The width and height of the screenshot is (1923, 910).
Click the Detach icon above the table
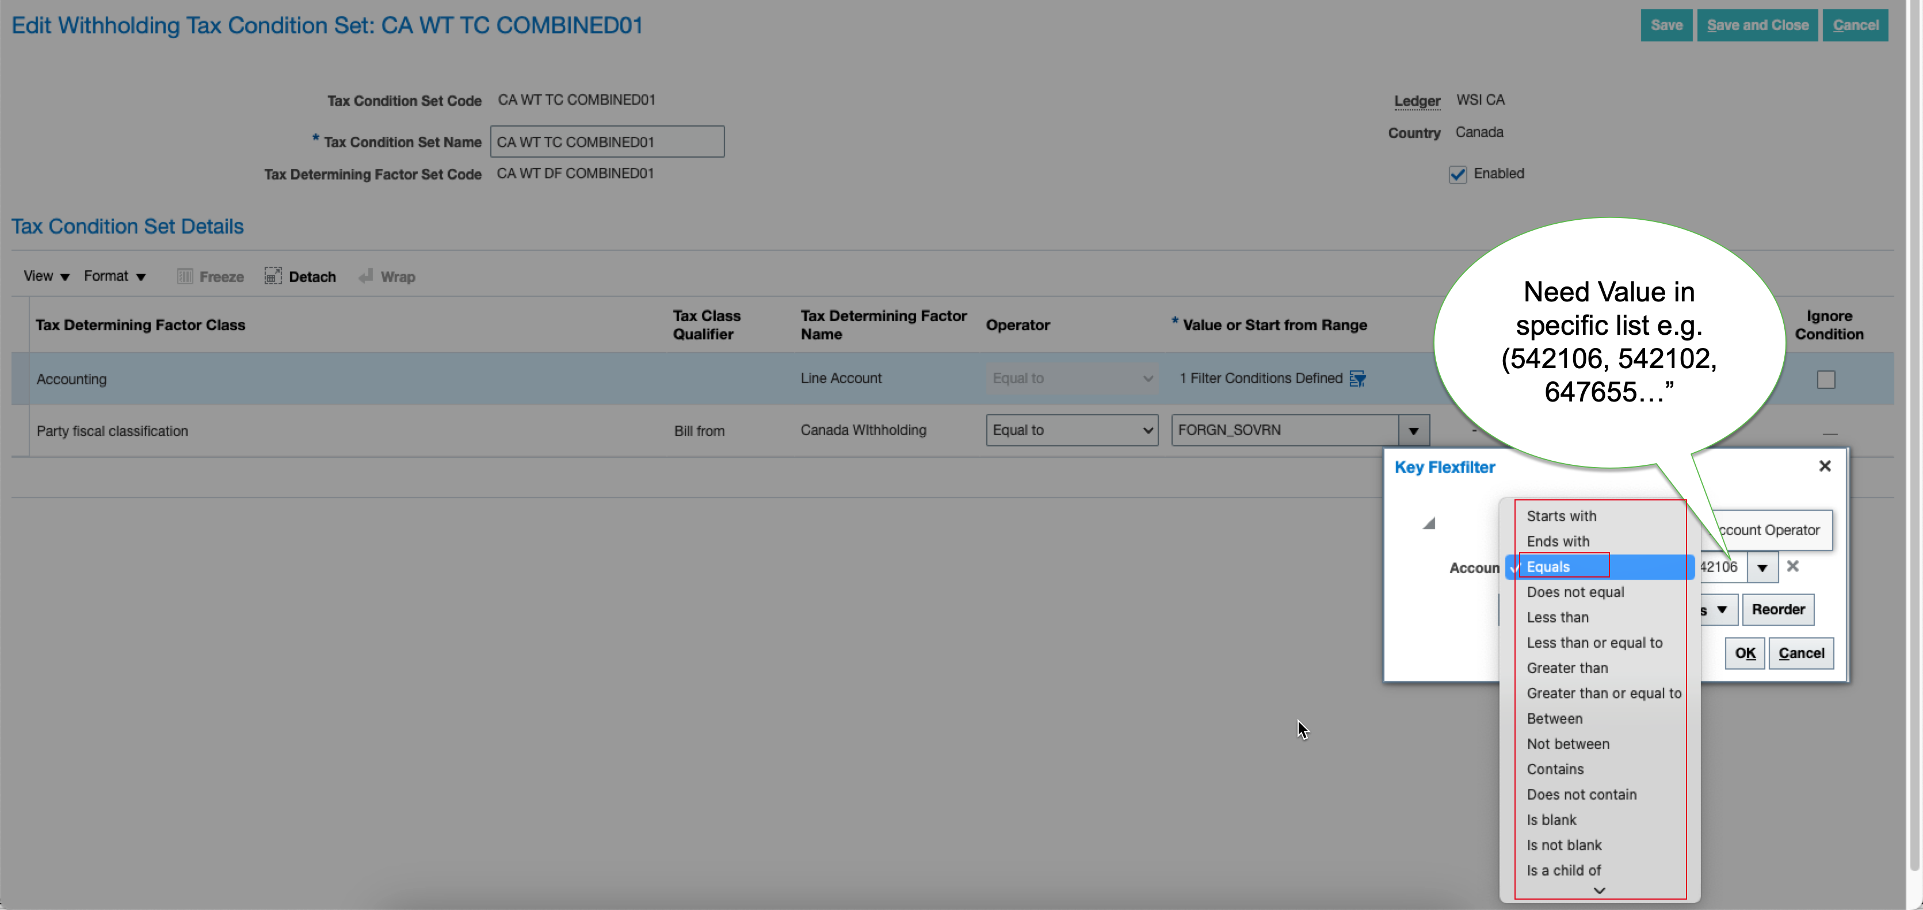273,276
